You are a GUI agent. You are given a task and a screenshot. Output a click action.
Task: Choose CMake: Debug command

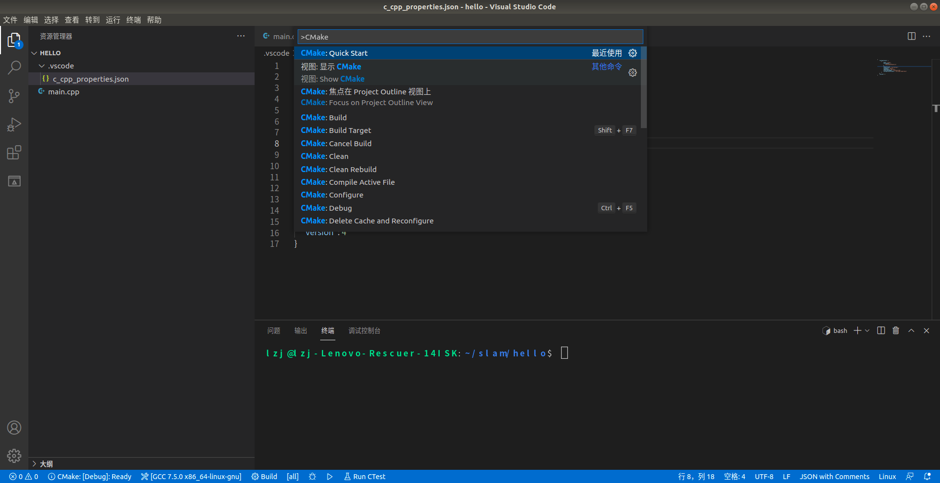pos(468,208)
